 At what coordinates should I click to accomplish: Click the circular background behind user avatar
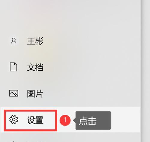(14, 41)
